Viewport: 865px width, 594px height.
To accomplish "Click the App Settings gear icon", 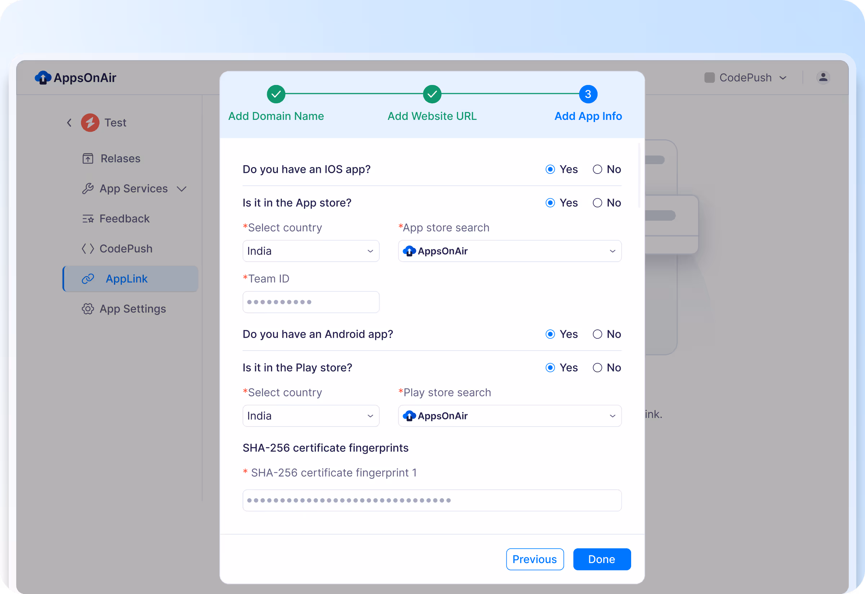I will [88, 309].
